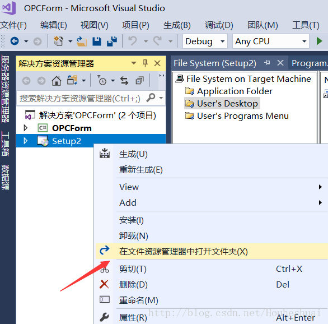Choose 重新生成(E) from the context menu
This screenshot has width=328, height=324.
click(x=212, y=170)
